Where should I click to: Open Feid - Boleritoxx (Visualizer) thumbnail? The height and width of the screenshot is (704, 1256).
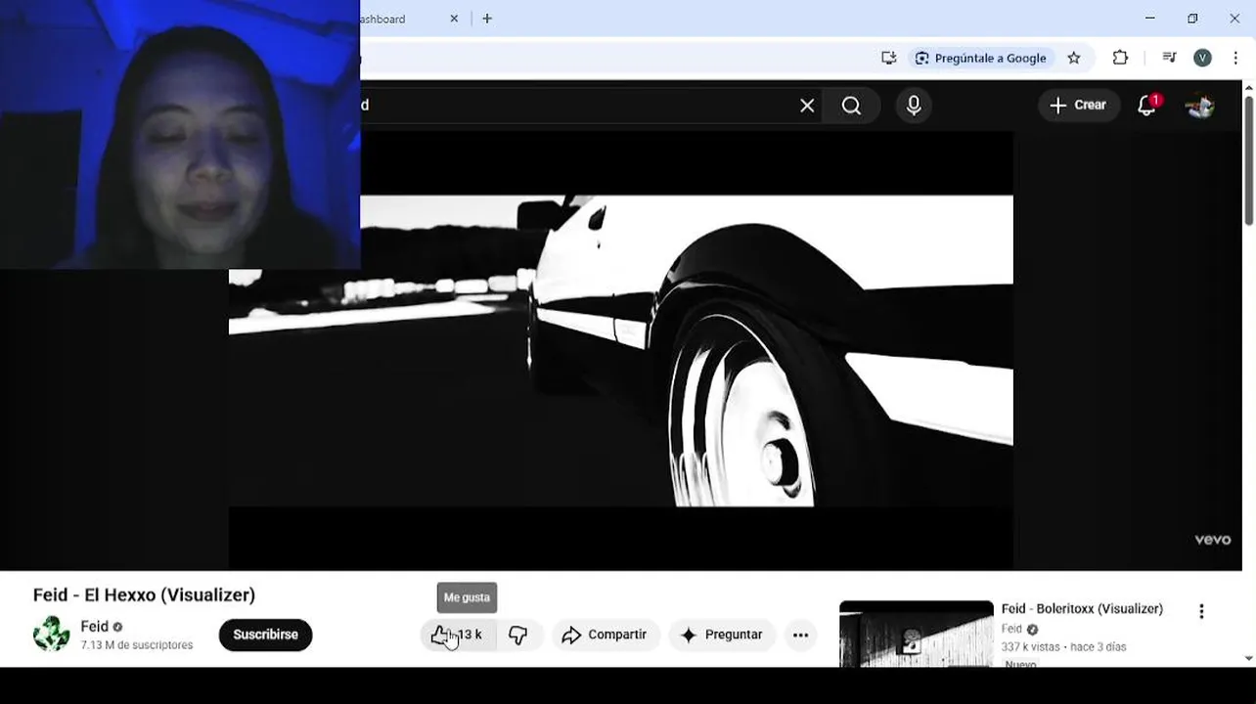917,635
